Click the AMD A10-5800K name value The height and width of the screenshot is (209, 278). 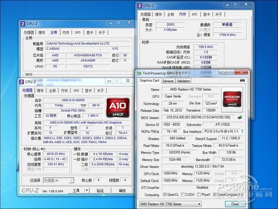(73, 100)
